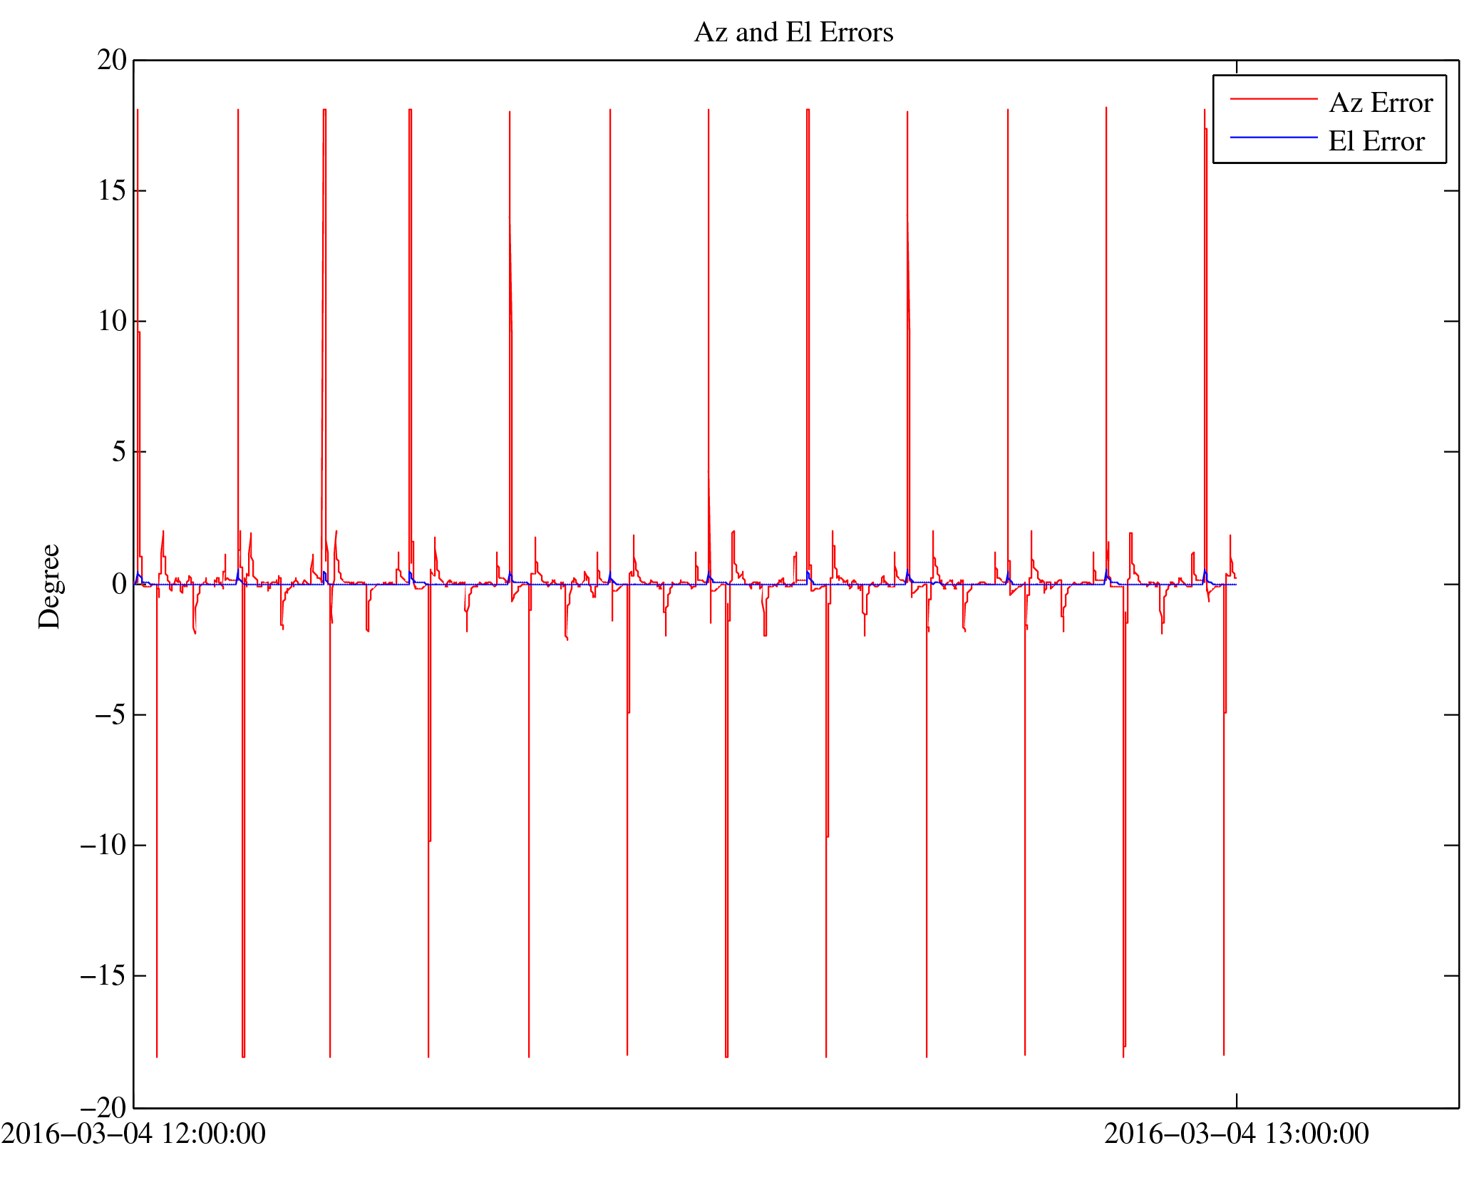Screen dimensions: 1479x1200
Task: Click the y-axis tick label 5
Action: tap(119, 452)
